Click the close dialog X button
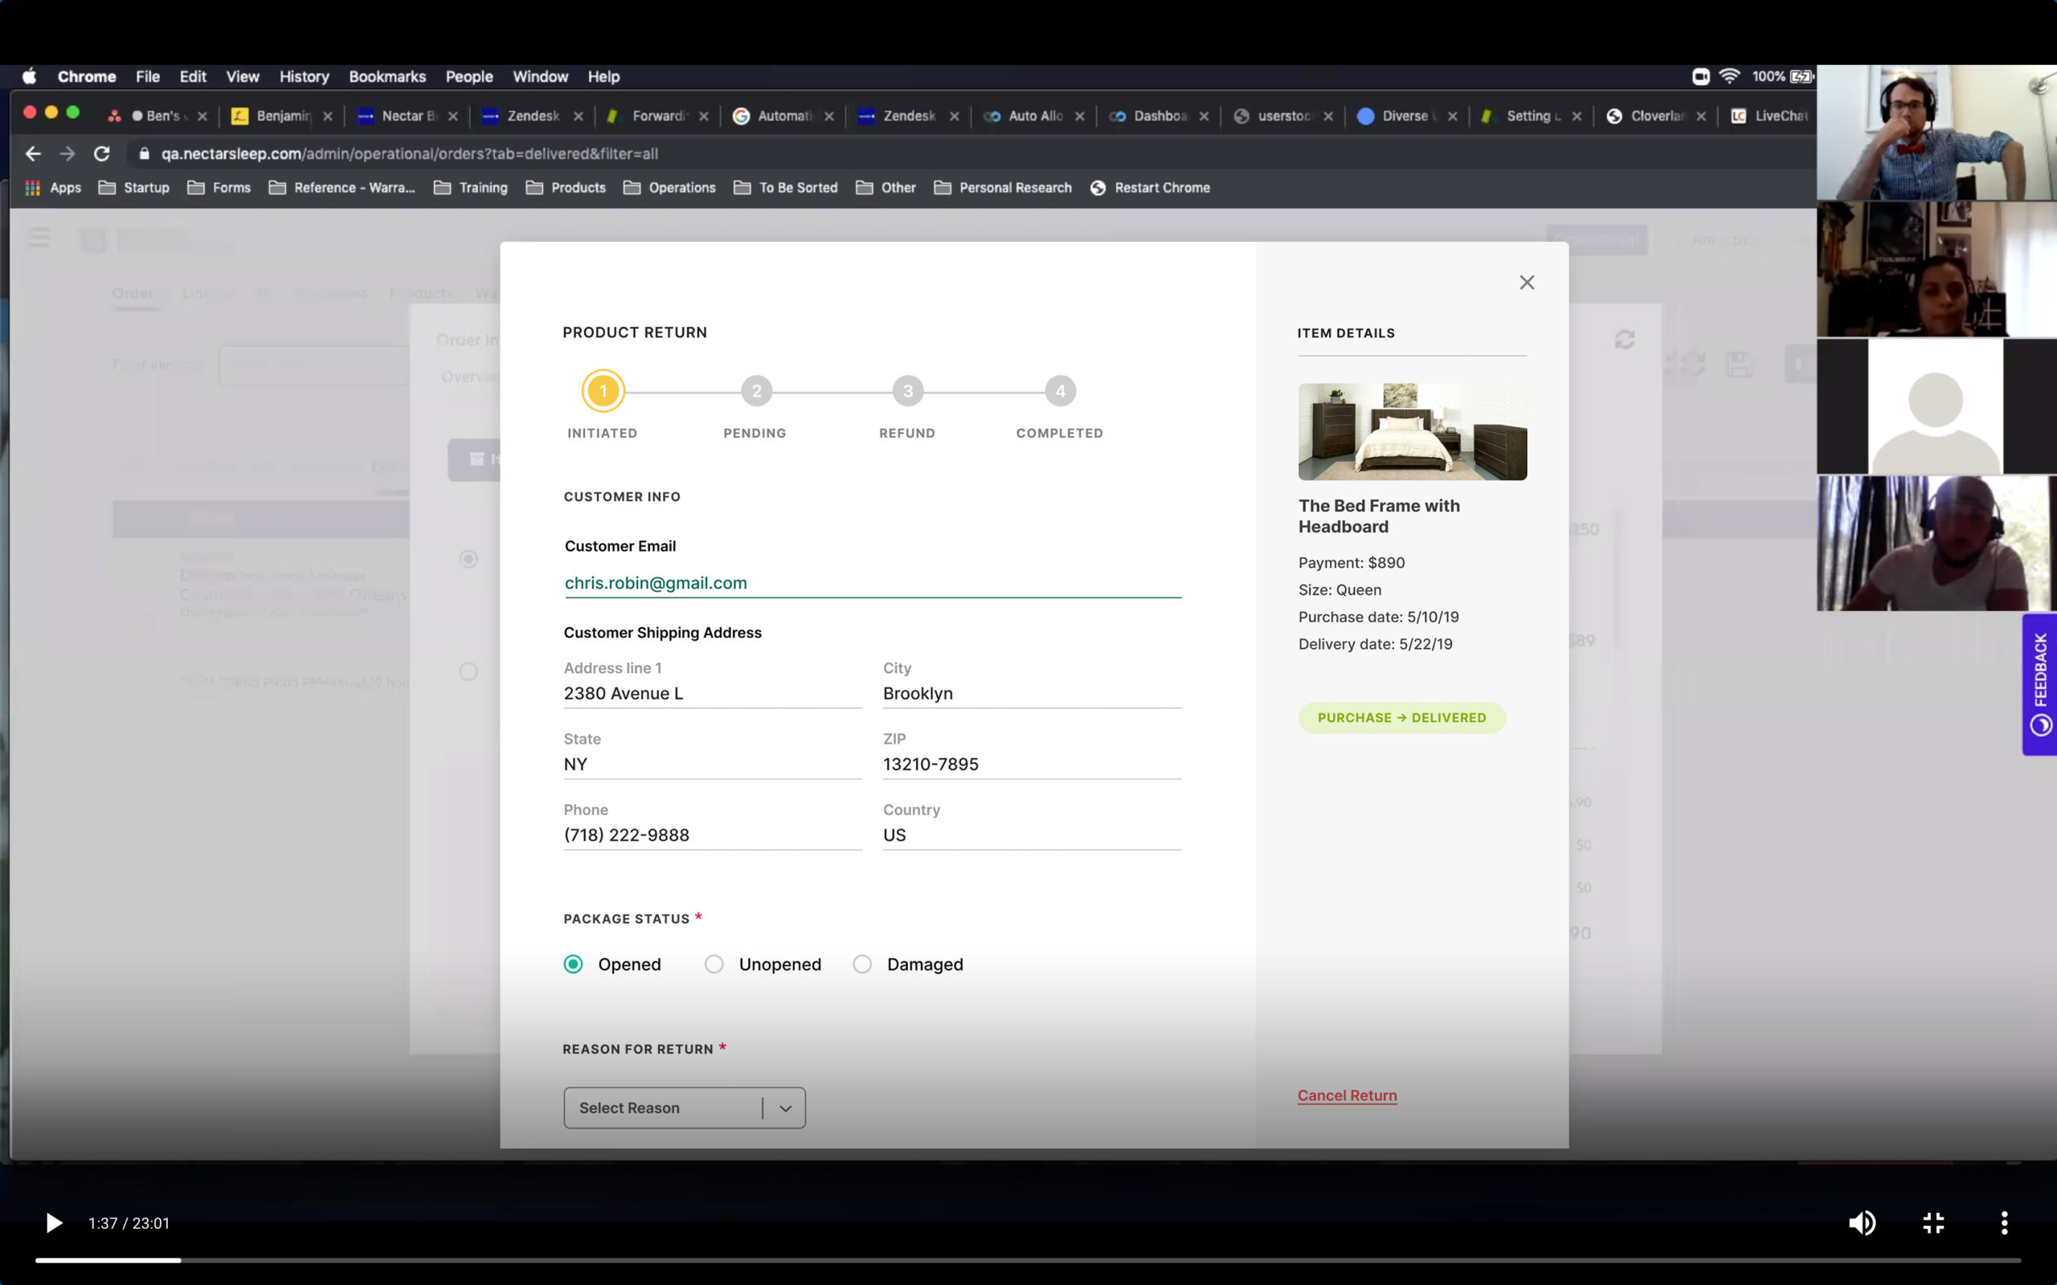2057x1285 pixels. 1527,281
